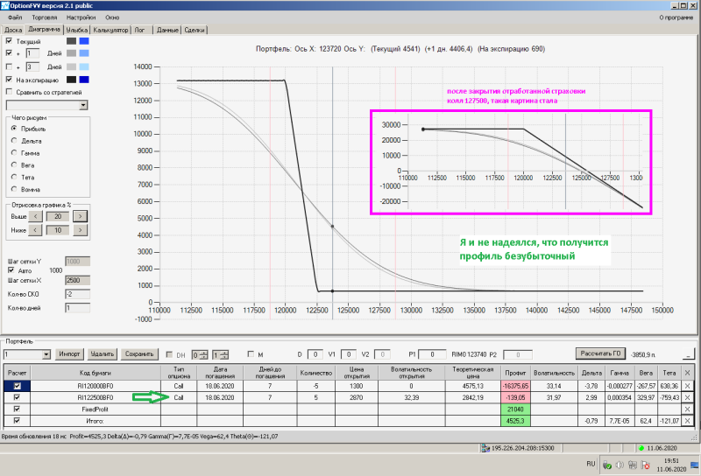Viewport: 701px width, 476px height.
Task: Uncheck the RI120000BF0 row checkbox
Action: click(17, 385)
